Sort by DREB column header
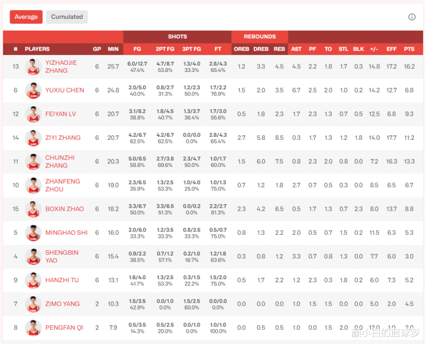Screen dimensions: 425x344 pos(261,49)
